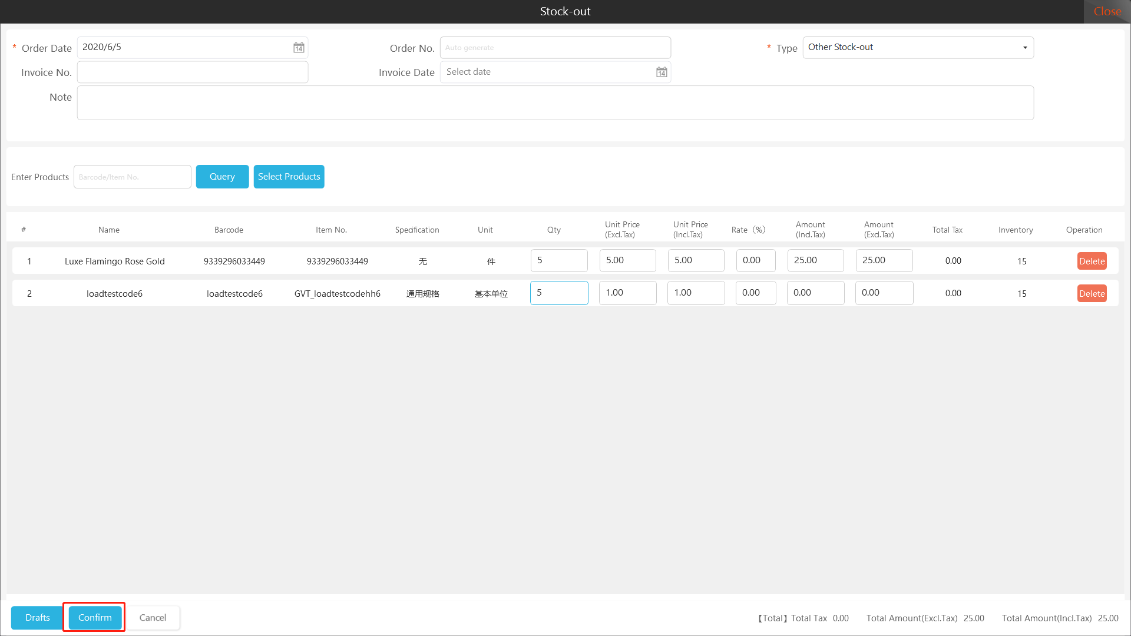Delete the Luxe Flamingo Rose Gold row
Image resolution: width=1131 pixels, height=636 pixels.
pos(1092,261)
